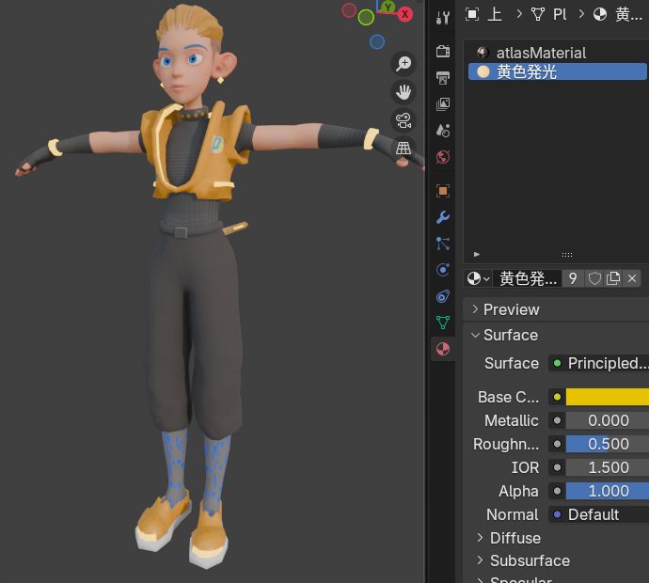Open the Render properties tab
Image resolution: width=649 pixels, height=583 pixels.
coord(443,51)
